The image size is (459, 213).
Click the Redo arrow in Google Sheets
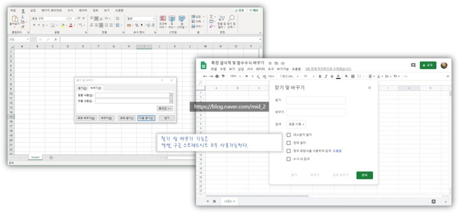pyautogui.click(x=211, y=76)
